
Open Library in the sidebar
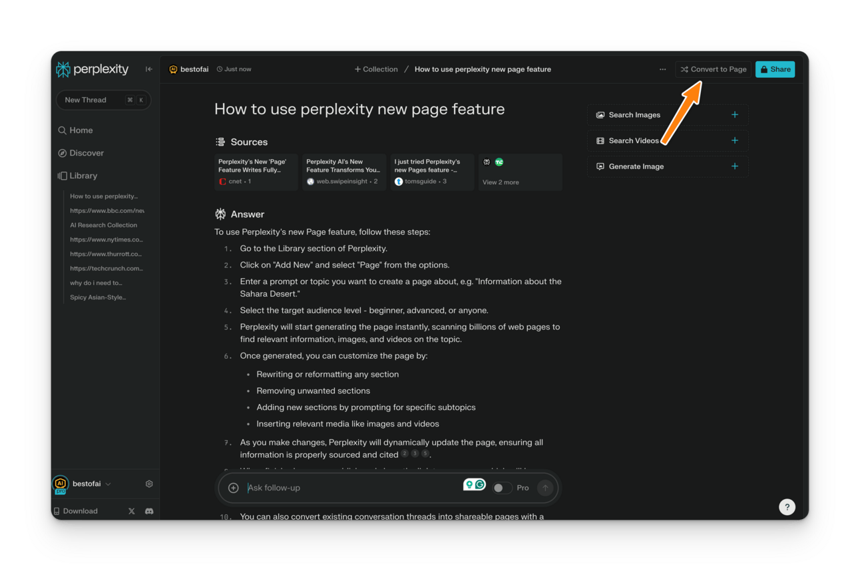(x=77, y=176)
